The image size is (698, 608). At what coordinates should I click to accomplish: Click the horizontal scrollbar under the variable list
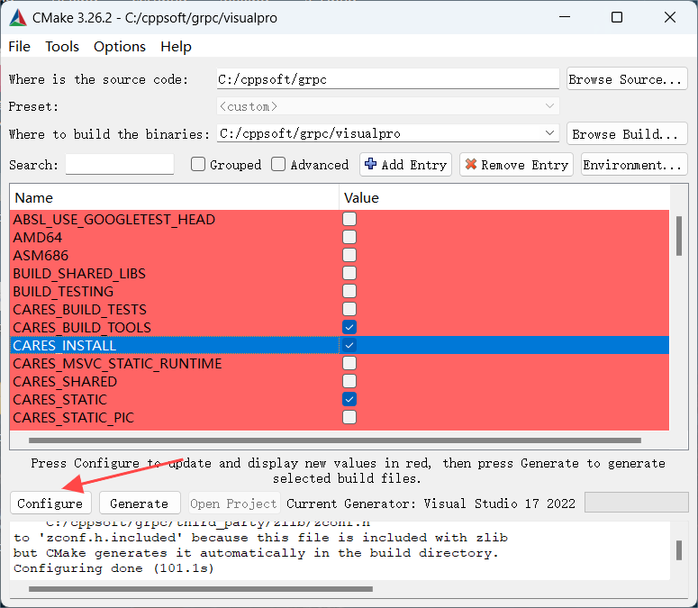tap(335, 440)
